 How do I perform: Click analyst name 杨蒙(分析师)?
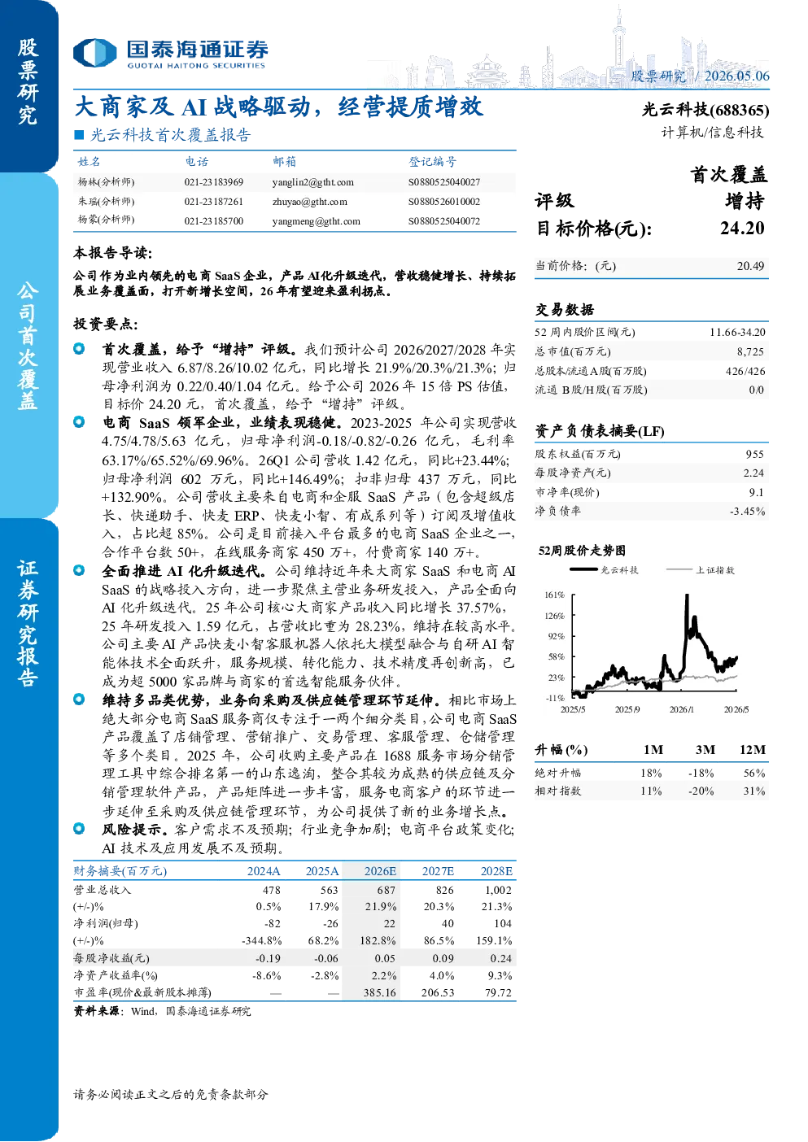[107, 220]
